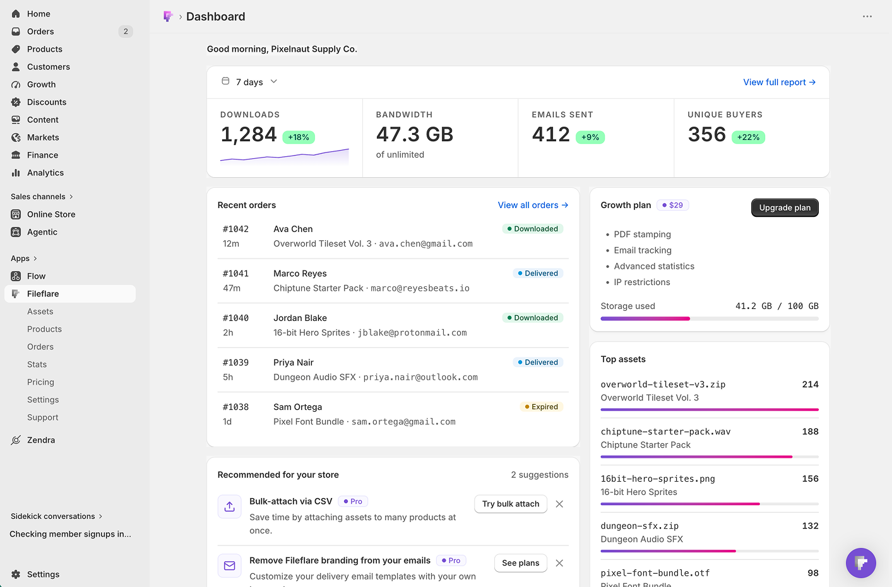Open Fileflare Pricing submenu item
This screenshot has height=587, width=892.
[x=40, y=382]
